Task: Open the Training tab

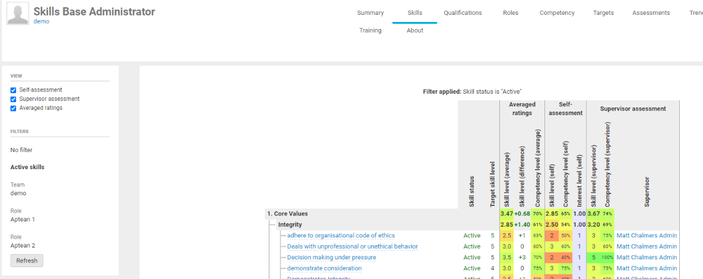Action: point(370,30)
